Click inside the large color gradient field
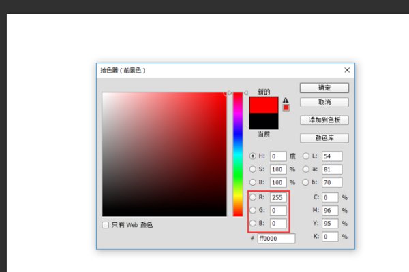 [x=164, y=154]
